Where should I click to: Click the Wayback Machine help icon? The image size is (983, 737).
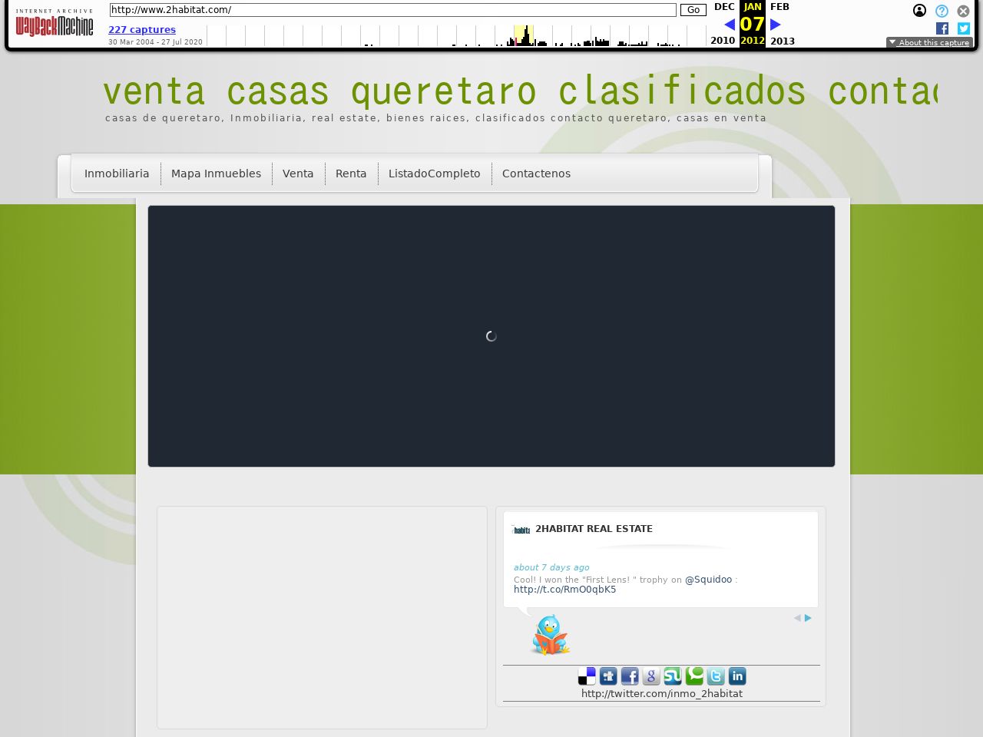[942, 11]
